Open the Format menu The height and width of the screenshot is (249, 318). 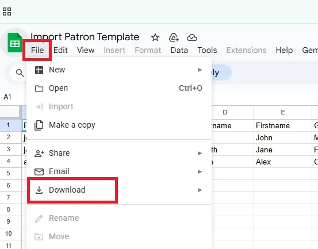click(148, 50)
